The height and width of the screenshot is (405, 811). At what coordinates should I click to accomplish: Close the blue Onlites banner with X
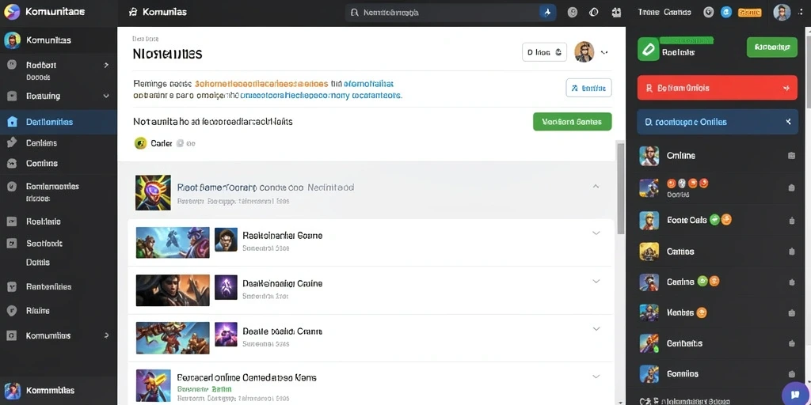(788, 122)
